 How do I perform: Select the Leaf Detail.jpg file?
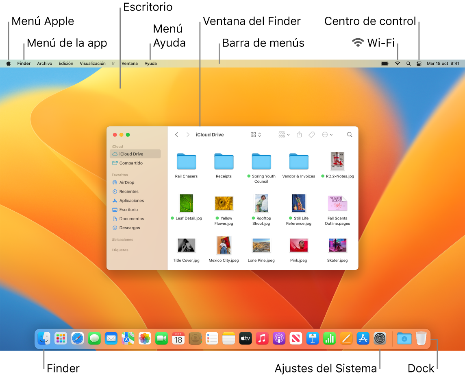pos(186,203)
